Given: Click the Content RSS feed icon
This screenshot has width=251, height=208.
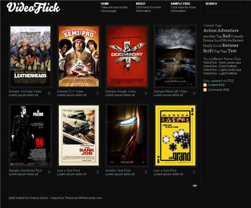Looking at the screenshot, I should [x=205, y=85].
